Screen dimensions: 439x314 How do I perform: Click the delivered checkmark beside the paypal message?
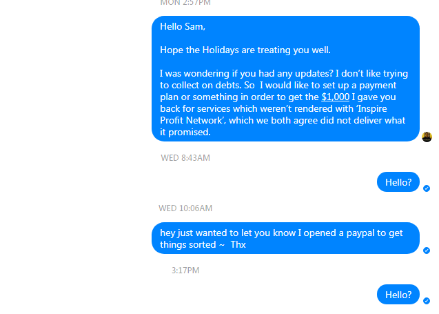(427, 251)
